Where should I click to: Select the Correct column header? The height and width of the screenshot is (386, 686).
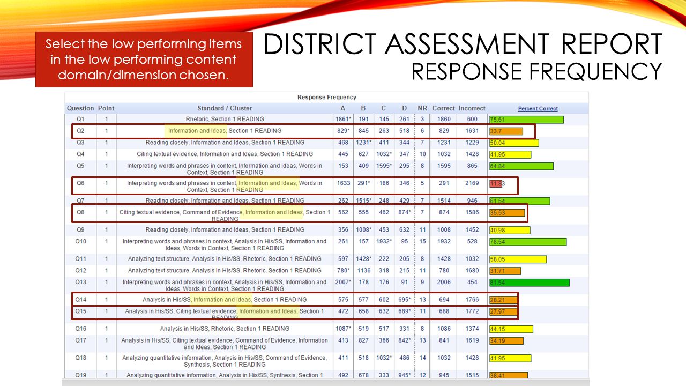[x=443, y=108]
